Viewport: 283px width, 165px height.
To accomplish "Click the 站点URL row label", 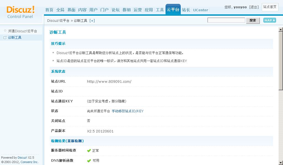I will pos(59,81).
